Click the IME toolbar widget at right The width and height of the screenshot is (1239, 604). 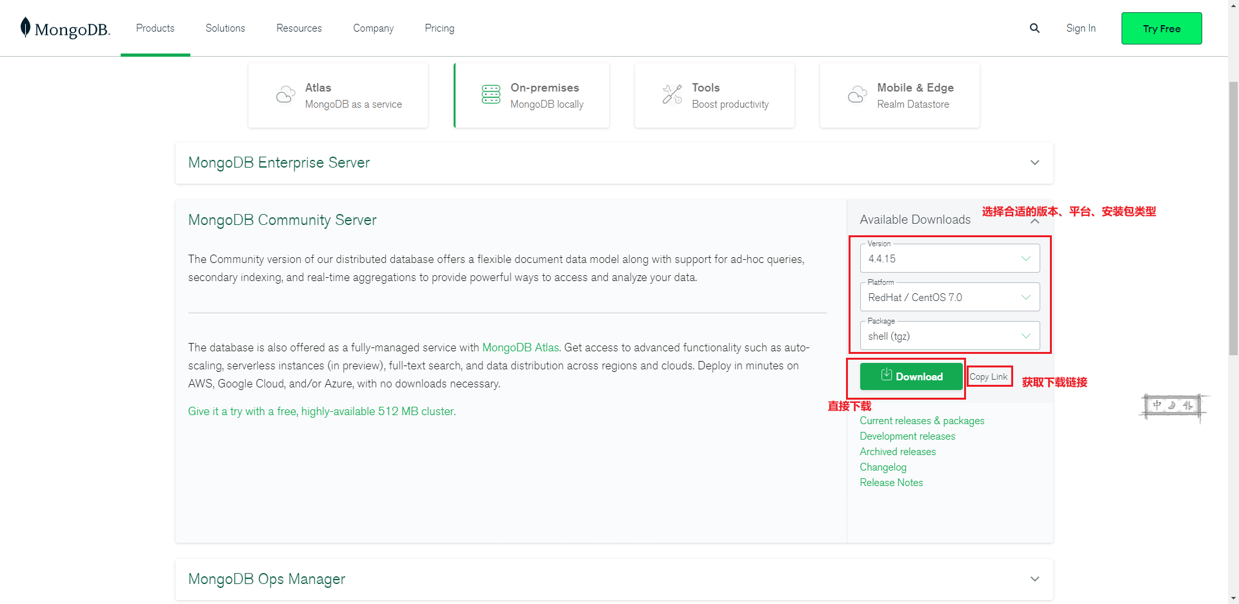point(1174,406)
